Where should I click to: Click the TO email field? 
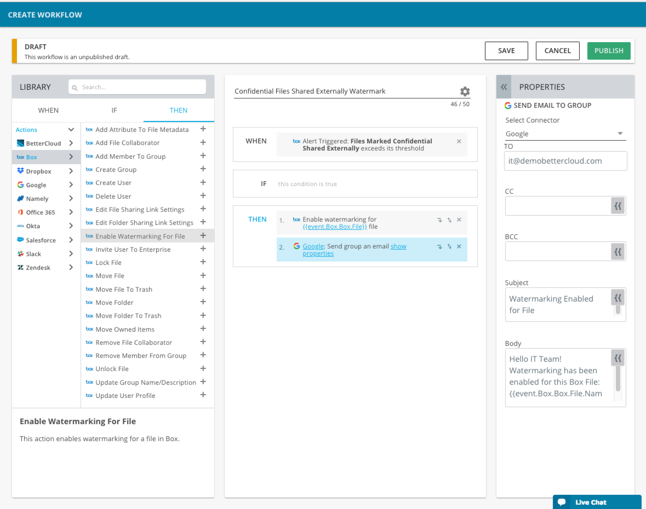pyautogui.click(x=565, y=161)
